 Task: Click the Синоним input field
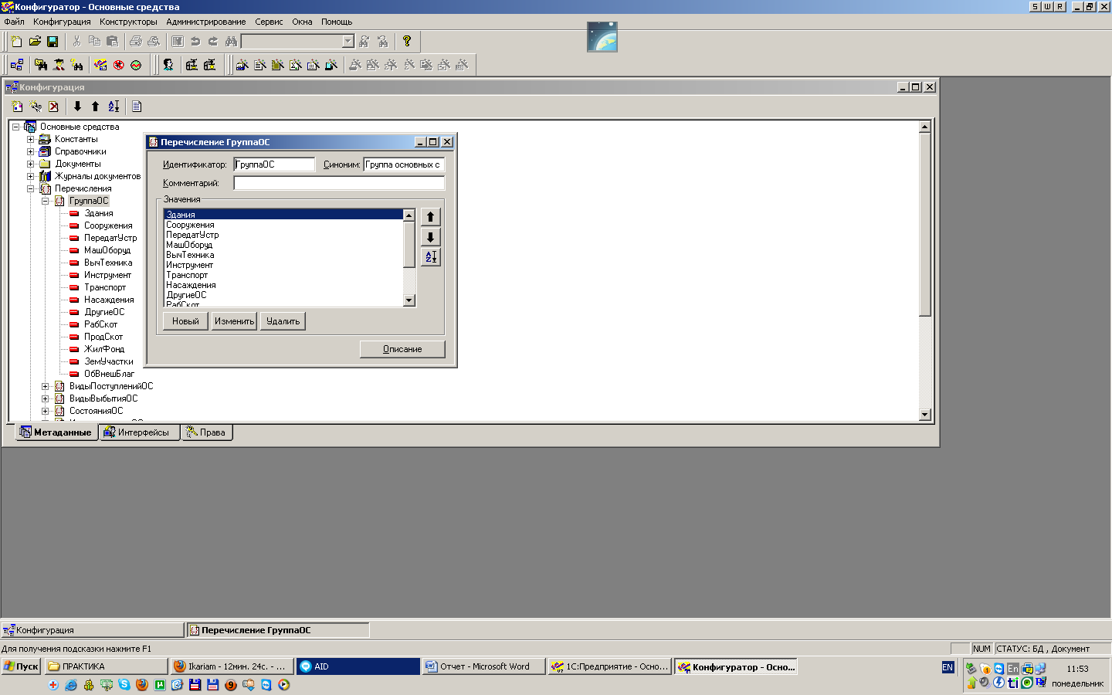click(404, 164)
